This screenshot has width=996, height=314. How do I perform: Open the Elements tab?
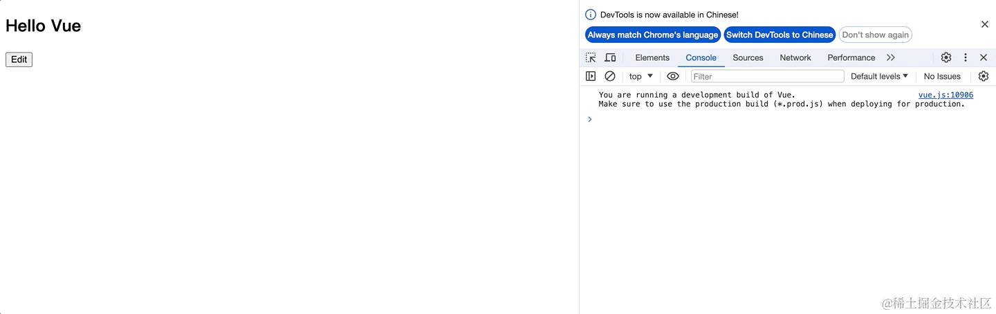[x=652, y=57]
